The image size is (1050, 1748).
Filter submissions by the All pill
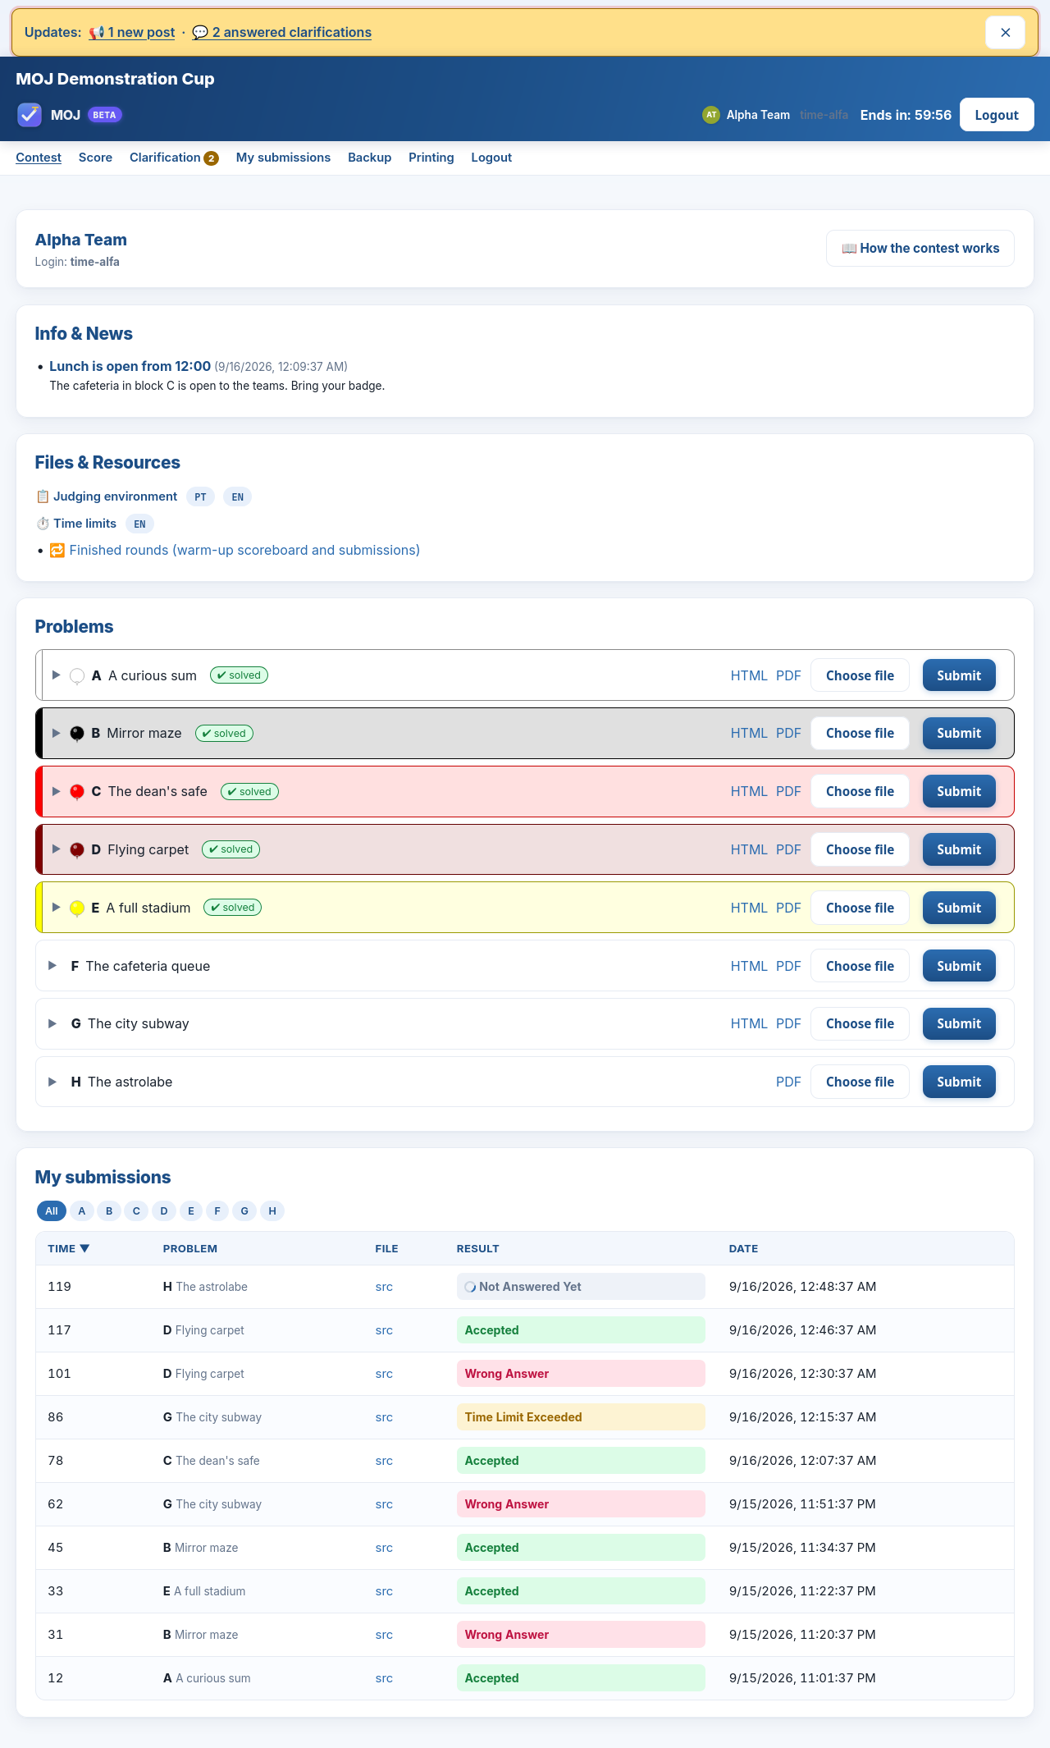[52, 1211]
